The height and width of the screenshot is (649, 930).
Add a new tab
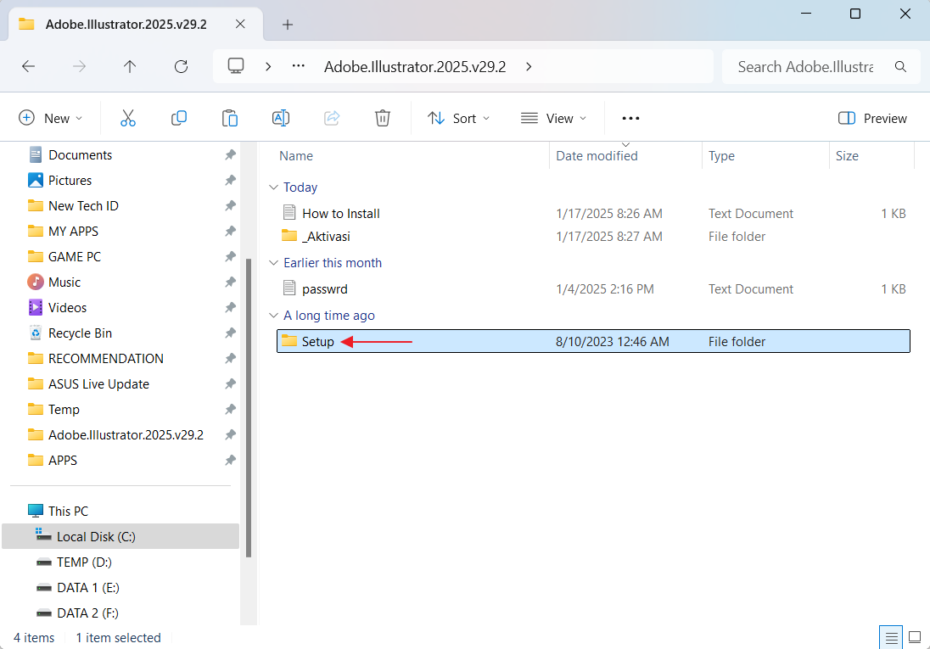[x=288, y=25]
